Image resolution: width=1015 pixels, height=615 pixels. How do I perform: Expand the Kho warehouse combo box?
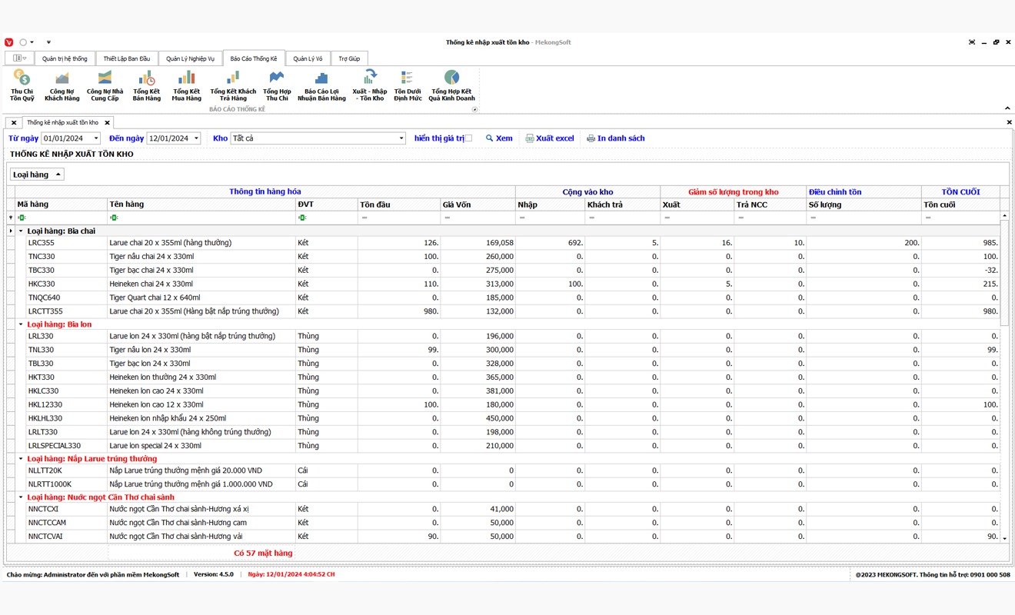coord(401,138)
